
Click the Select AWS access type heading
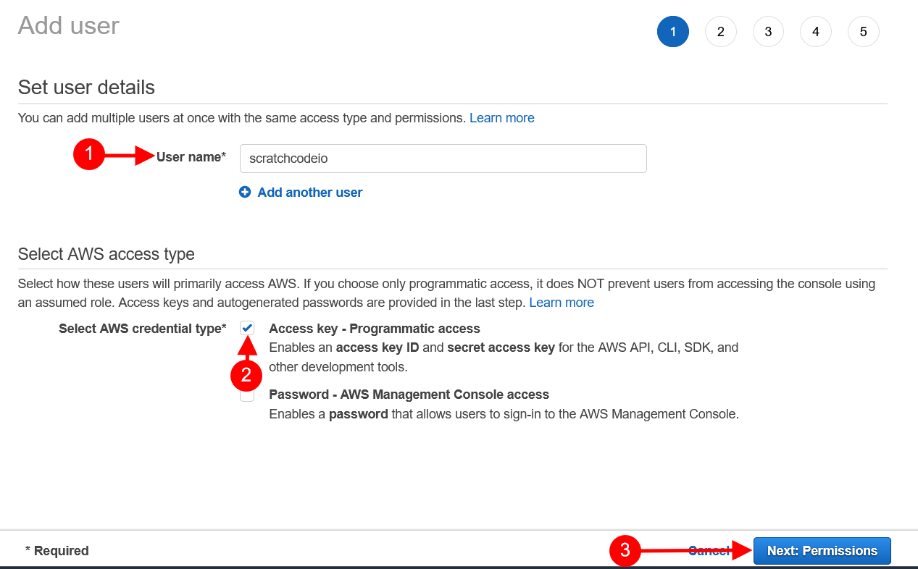pos(106,254)
